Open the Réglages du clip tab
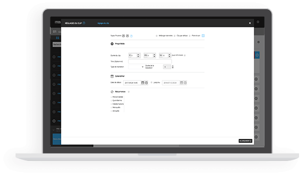Viewport: 301px width, 175px height. point(103,23)
